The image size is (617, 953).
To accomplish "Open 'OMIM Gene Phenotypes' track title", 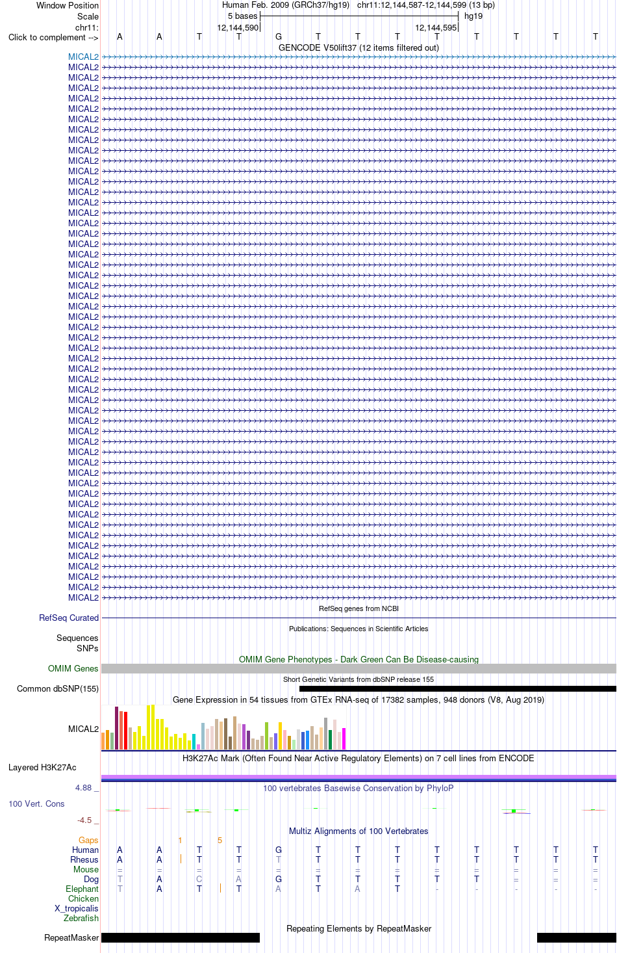I will 359,659.
